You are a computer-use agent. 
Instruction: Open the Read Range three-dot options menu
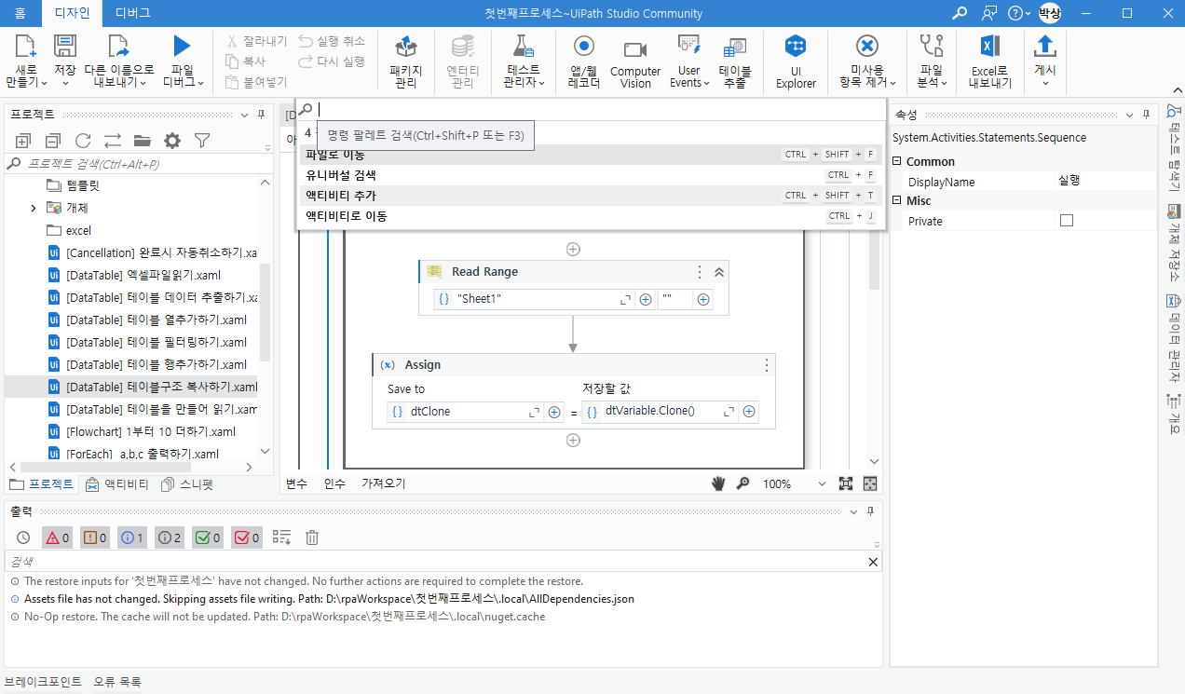point(700,272)
